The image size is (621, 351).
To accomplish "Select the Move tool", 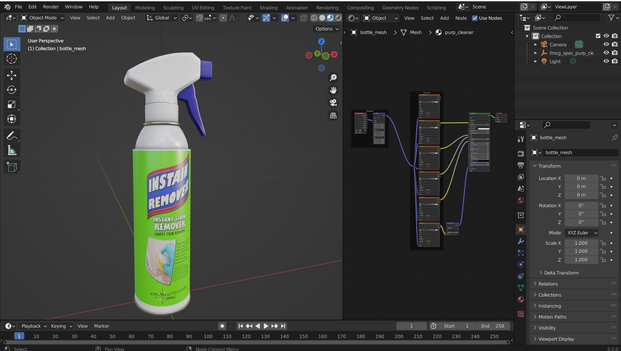I will [x=12, y=75].
